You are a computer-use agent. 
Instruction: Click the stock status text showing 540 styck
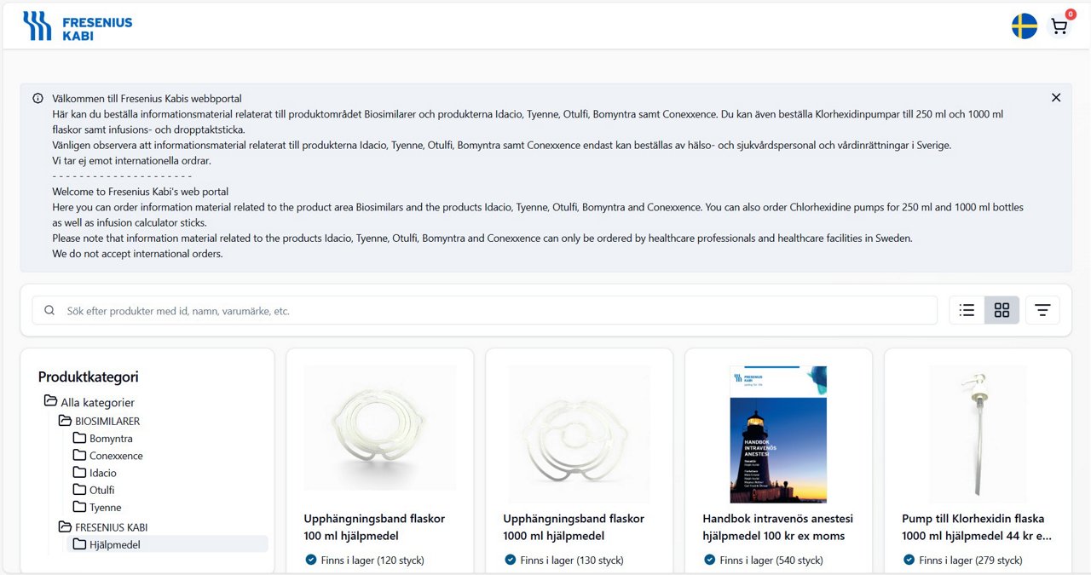click(771, 561)
